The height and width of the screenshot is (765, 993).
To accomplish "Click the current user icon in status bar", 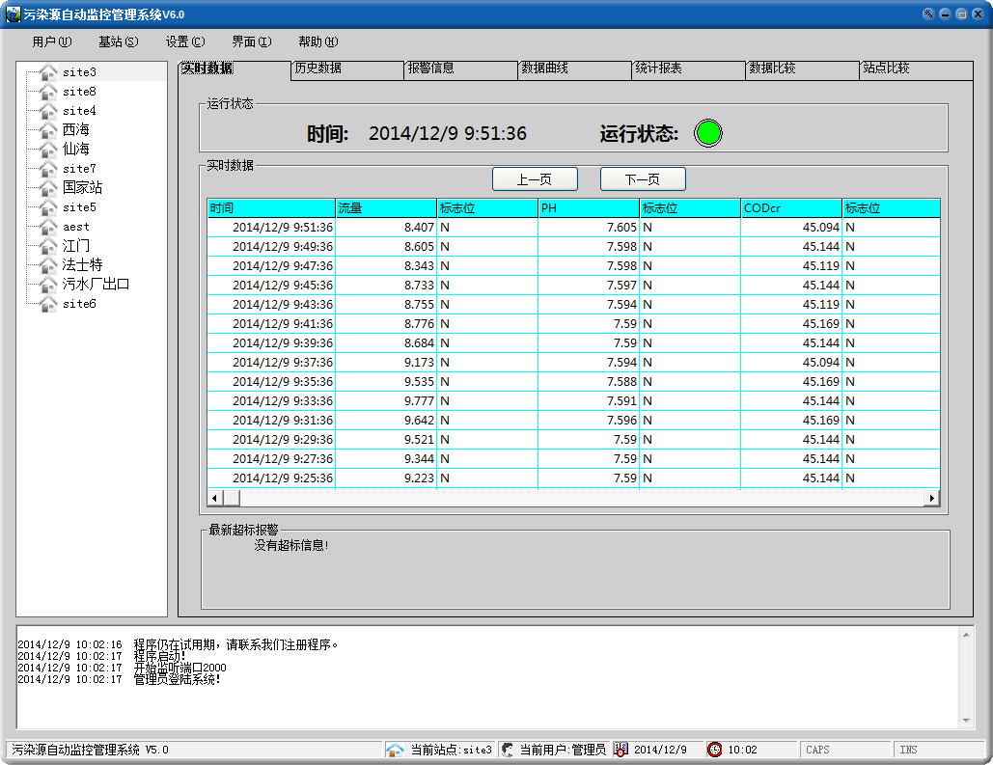I will (507, 750).
